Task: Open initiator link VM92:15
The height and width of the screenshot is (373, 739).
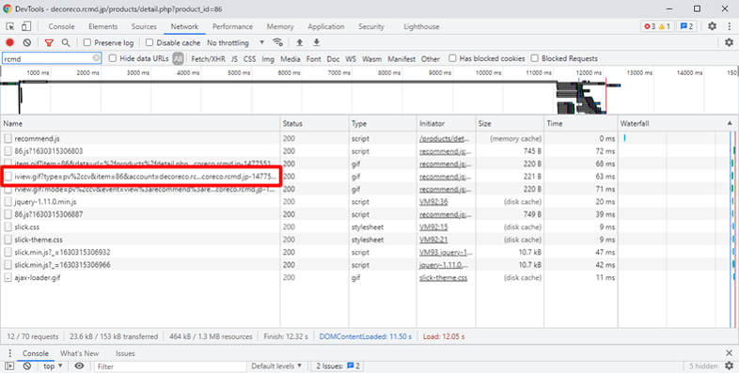Action: pyautogui.click(x=433, y=227)
